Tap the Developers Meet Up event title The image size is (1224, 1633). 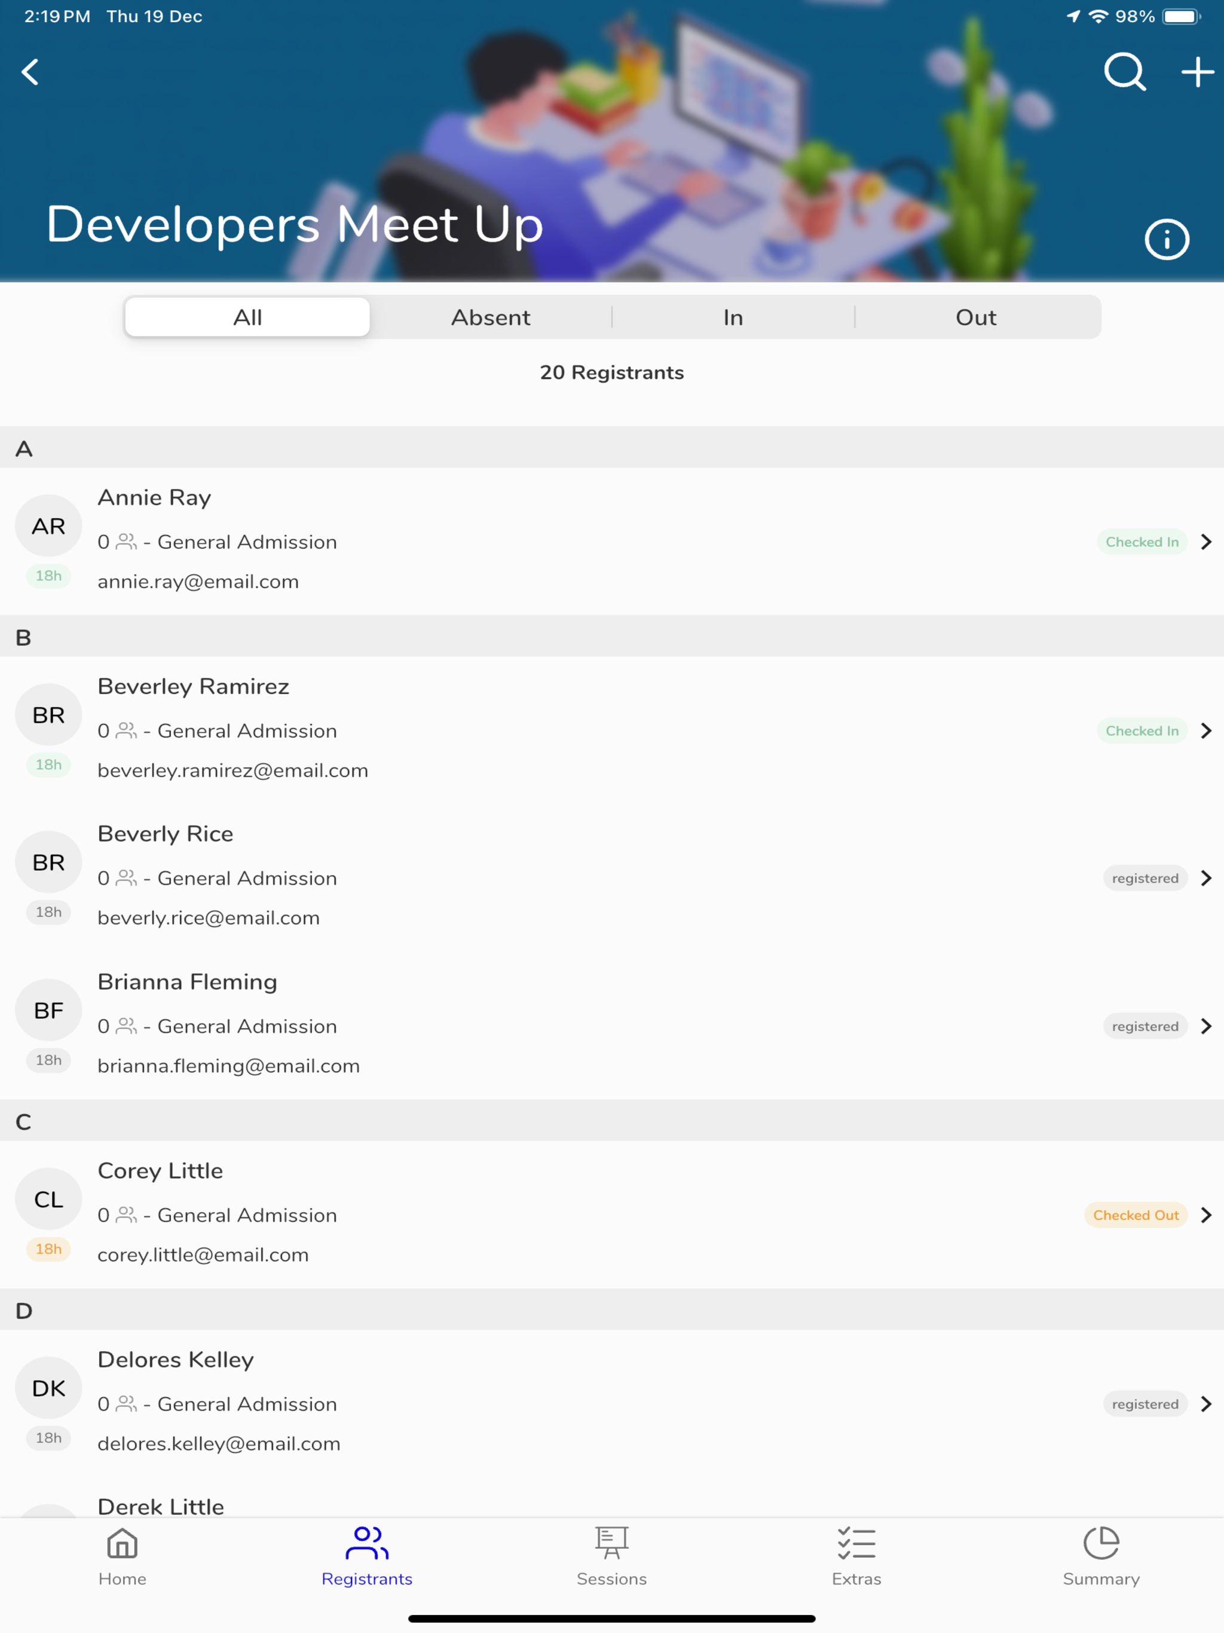tap(295, 224)
